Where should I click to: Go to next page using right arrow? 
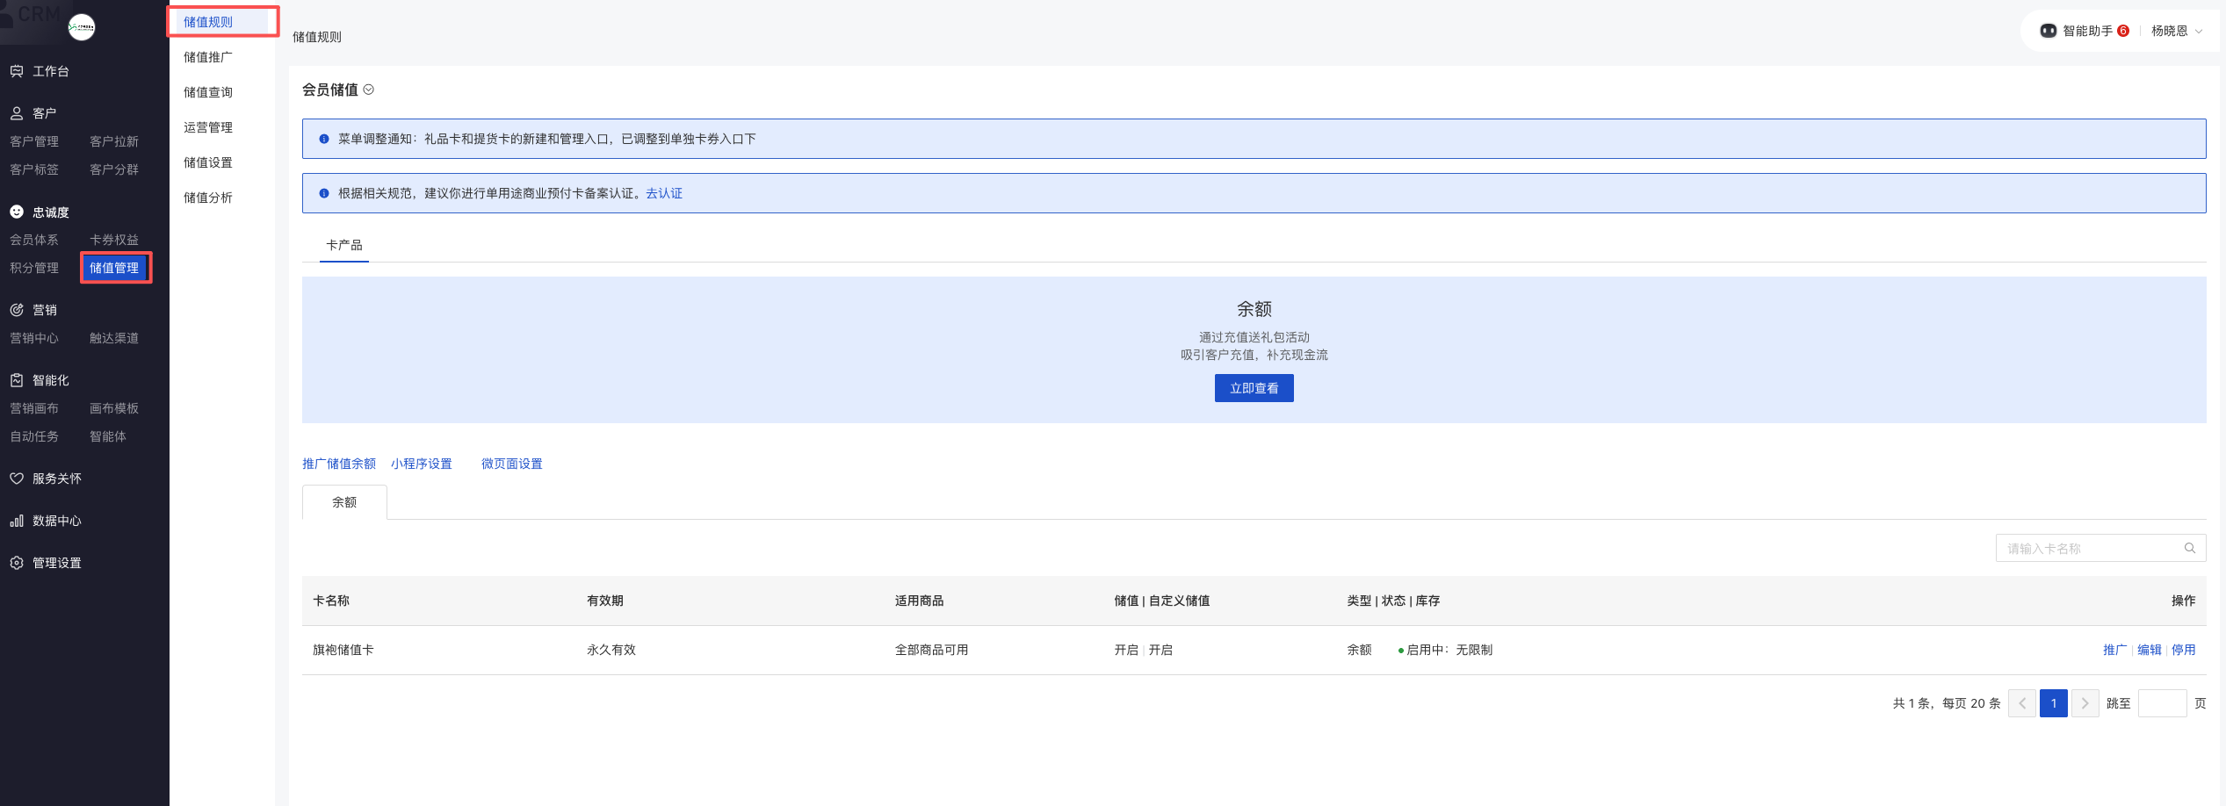(x=2085, y=703)
